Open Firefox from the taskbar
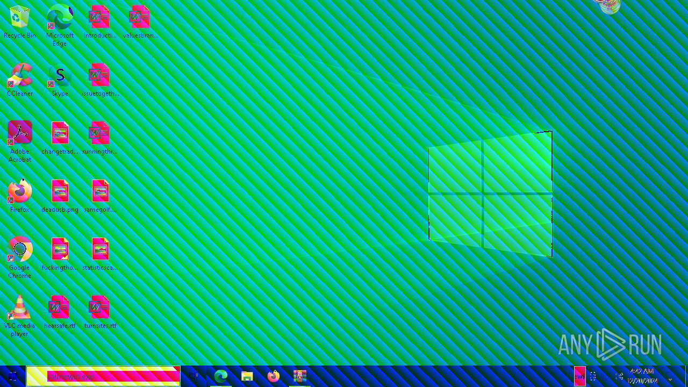Viewport: 688px width, 387px height. [274, 376]
